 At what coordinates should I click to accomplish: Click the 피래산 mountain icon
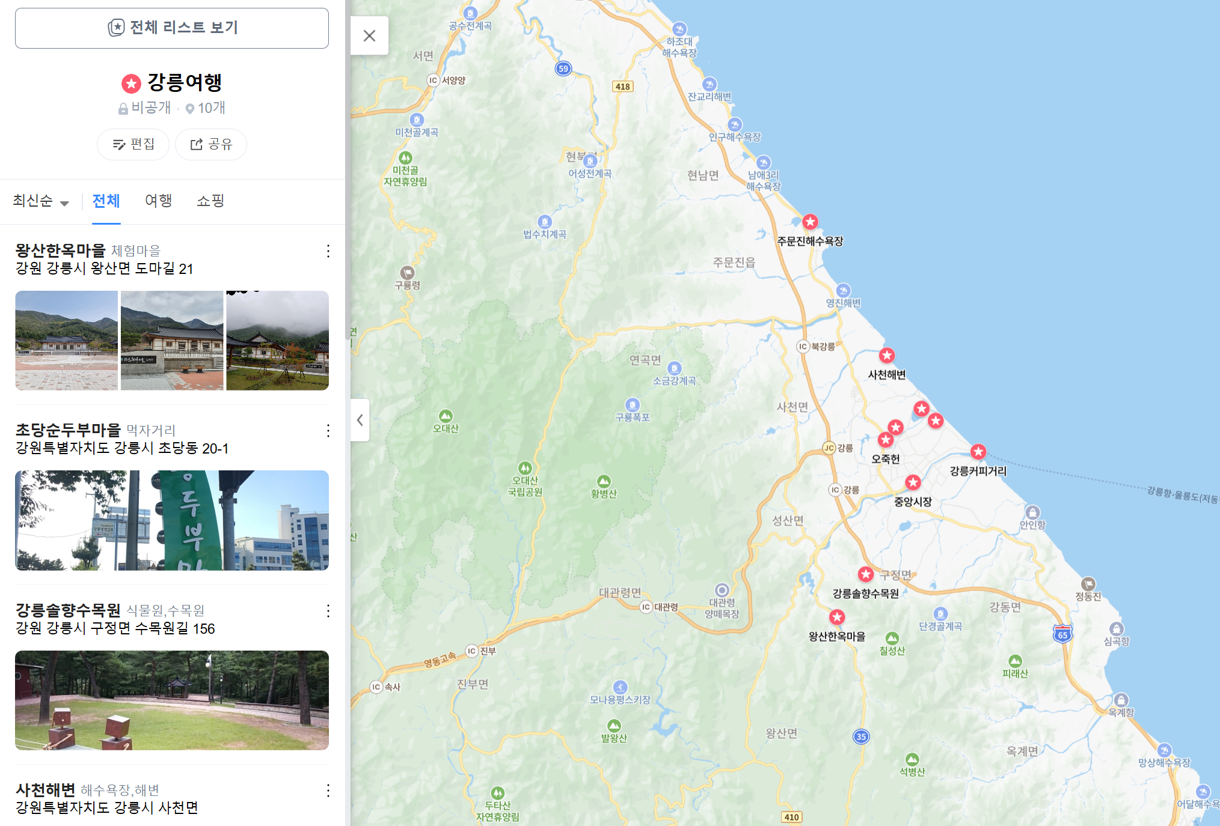(1016, 661)
